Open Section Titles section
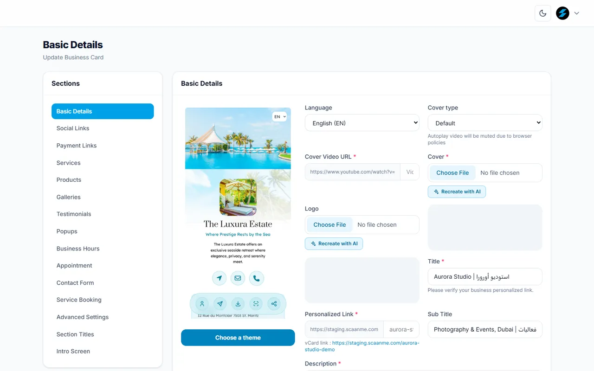Image resolution: width=594 pixels, height=371 pixels. (x=103, y=334)
